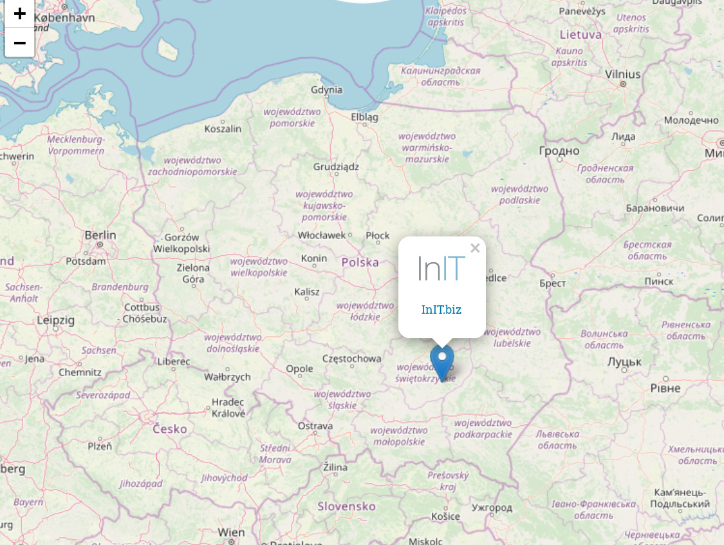Zoom out with the minus button
This screenshot has height=545, width=724.
pyautogui.click(x=19, y=43)
